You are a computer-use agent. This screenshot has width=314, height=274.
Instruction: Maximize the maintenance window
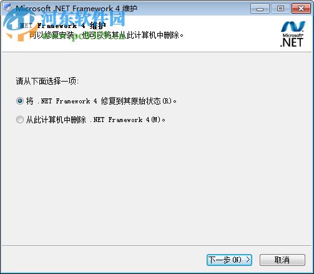pyautogui.click(x=280, y=9)
